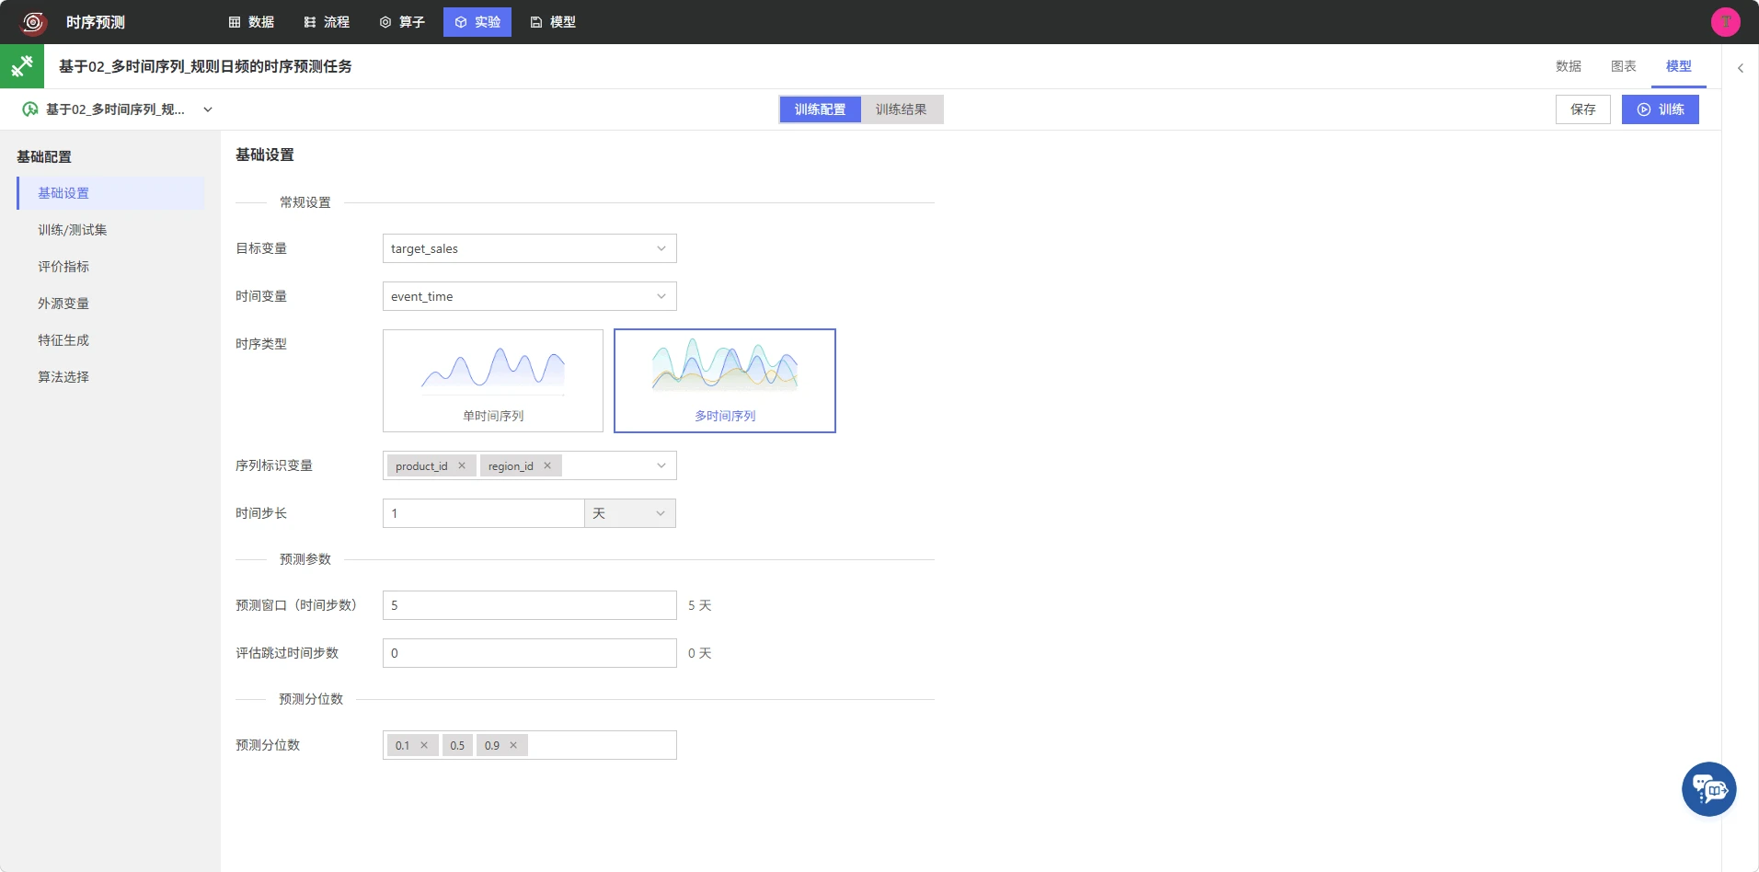Click the app logo icon
Screen dimensions: 1759x872
pyautogui.click(x=33, y=22)
